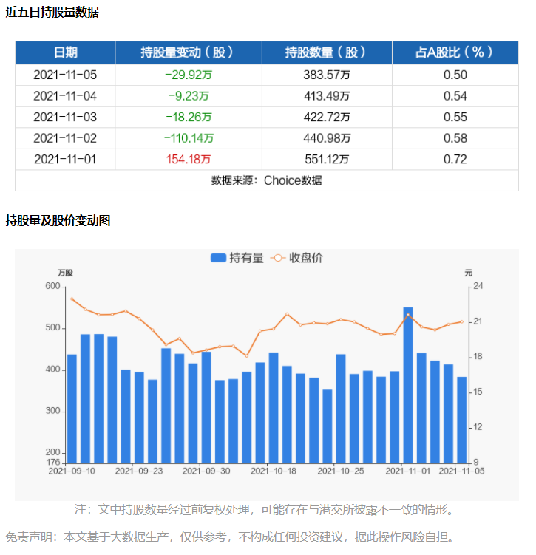Image resolution: width=536 pixels, height=555 pixels.
Task: Select date cell 2021-11-04
Action: point(65,96)
